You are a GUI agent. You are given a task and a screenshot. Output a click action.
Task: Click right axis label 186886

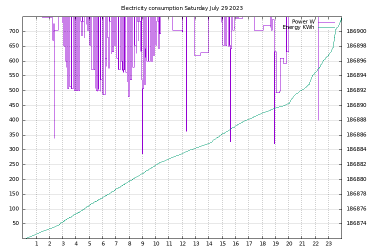click(356, 135)
